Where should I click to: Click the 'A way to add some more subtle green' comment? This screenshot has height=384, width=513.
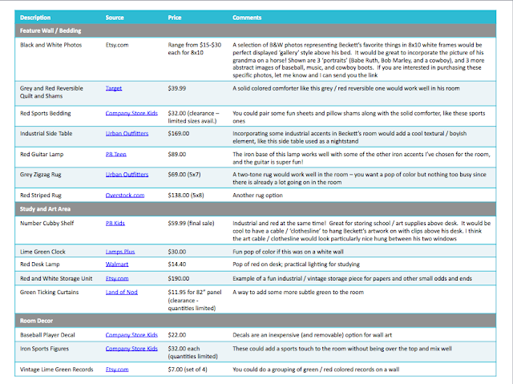(298, 293)
